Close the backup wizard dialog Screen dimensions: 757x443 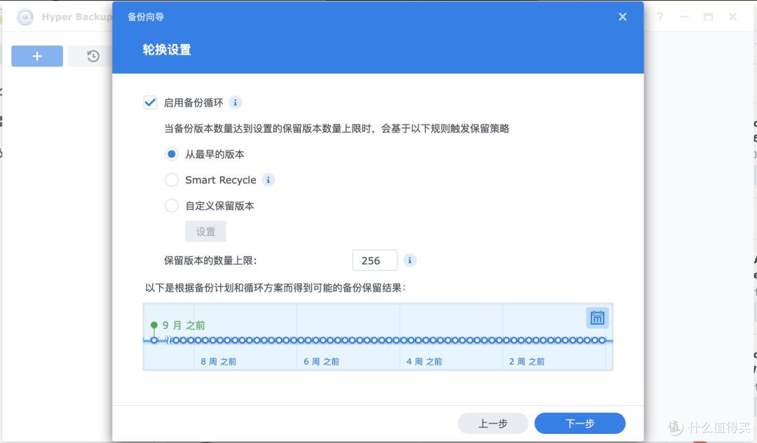pos(622,17)
